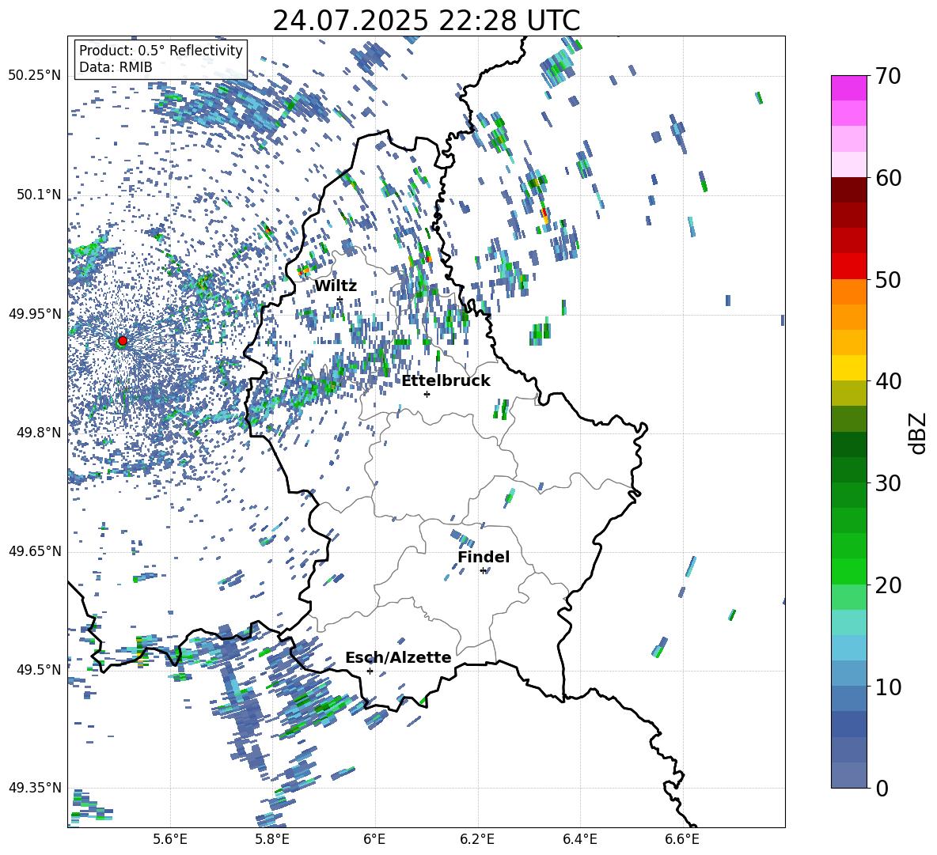Click the 6.4°E longitude label
Screen dimensions: 937x855
pos(579,840)
